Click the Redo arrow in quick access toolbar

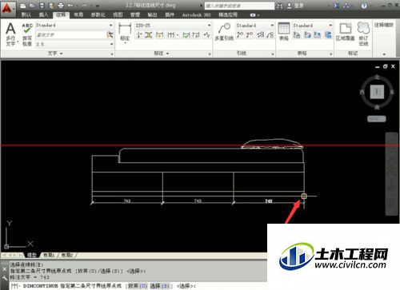[84, 6]
